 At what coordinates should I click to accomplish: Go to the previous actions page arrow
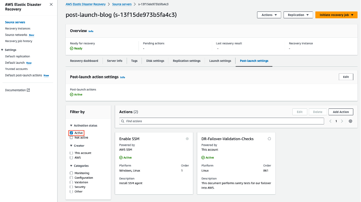[330, 121]
